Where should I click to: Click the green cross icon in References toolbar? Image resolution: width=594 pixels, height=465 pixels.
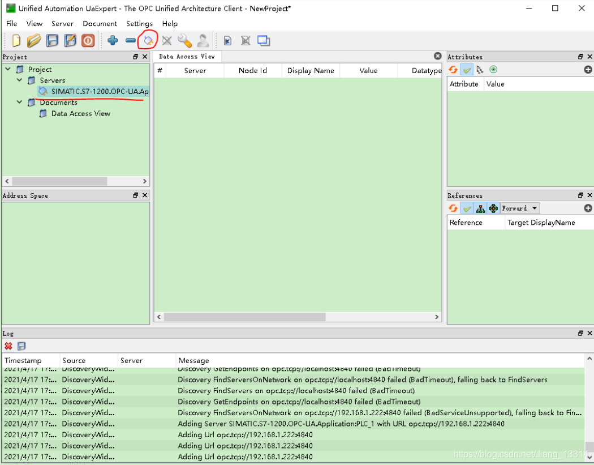pos(493,208)
